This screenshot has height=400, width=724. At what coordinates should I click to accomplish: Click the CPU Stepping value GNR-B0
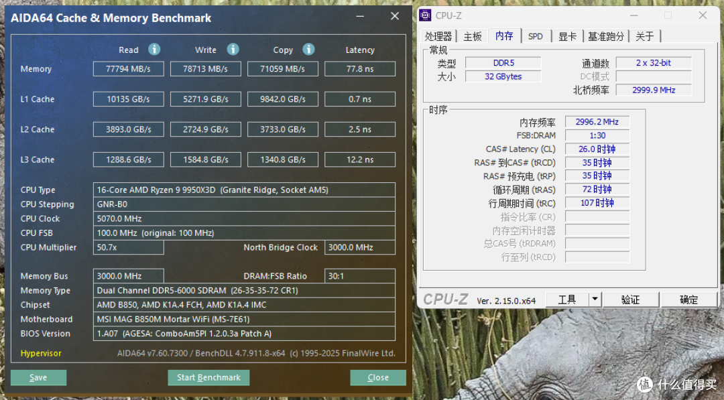[244, 204]
